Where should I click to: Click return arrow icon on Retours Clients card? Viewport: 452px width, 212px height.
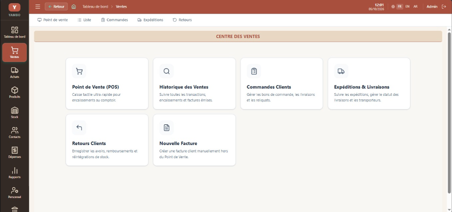(79, 127)
